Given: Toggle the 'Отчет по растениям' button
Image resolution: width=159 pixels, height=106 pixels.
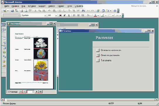Looking at the screenshot, I should click(98, 55).
